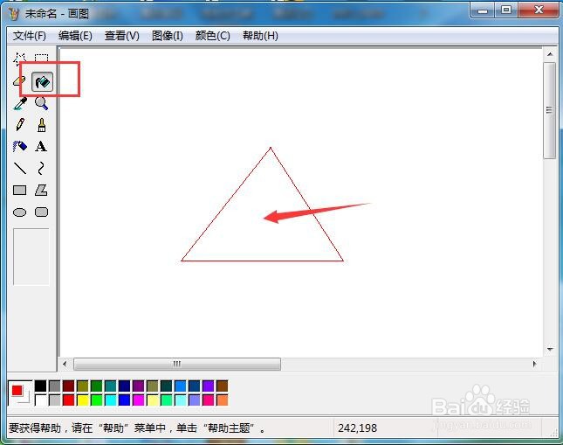Choose the hot pink swatch next to orange
The image size is (563, 445).
coord(209,400)
